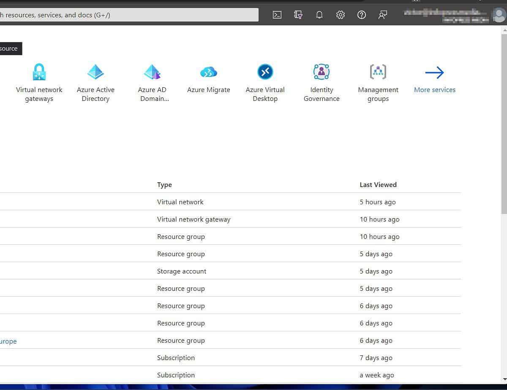Open Azure Active Directory service
This screenshot has height=390, width=507.
pyautogui.click(x=95, y=80)
